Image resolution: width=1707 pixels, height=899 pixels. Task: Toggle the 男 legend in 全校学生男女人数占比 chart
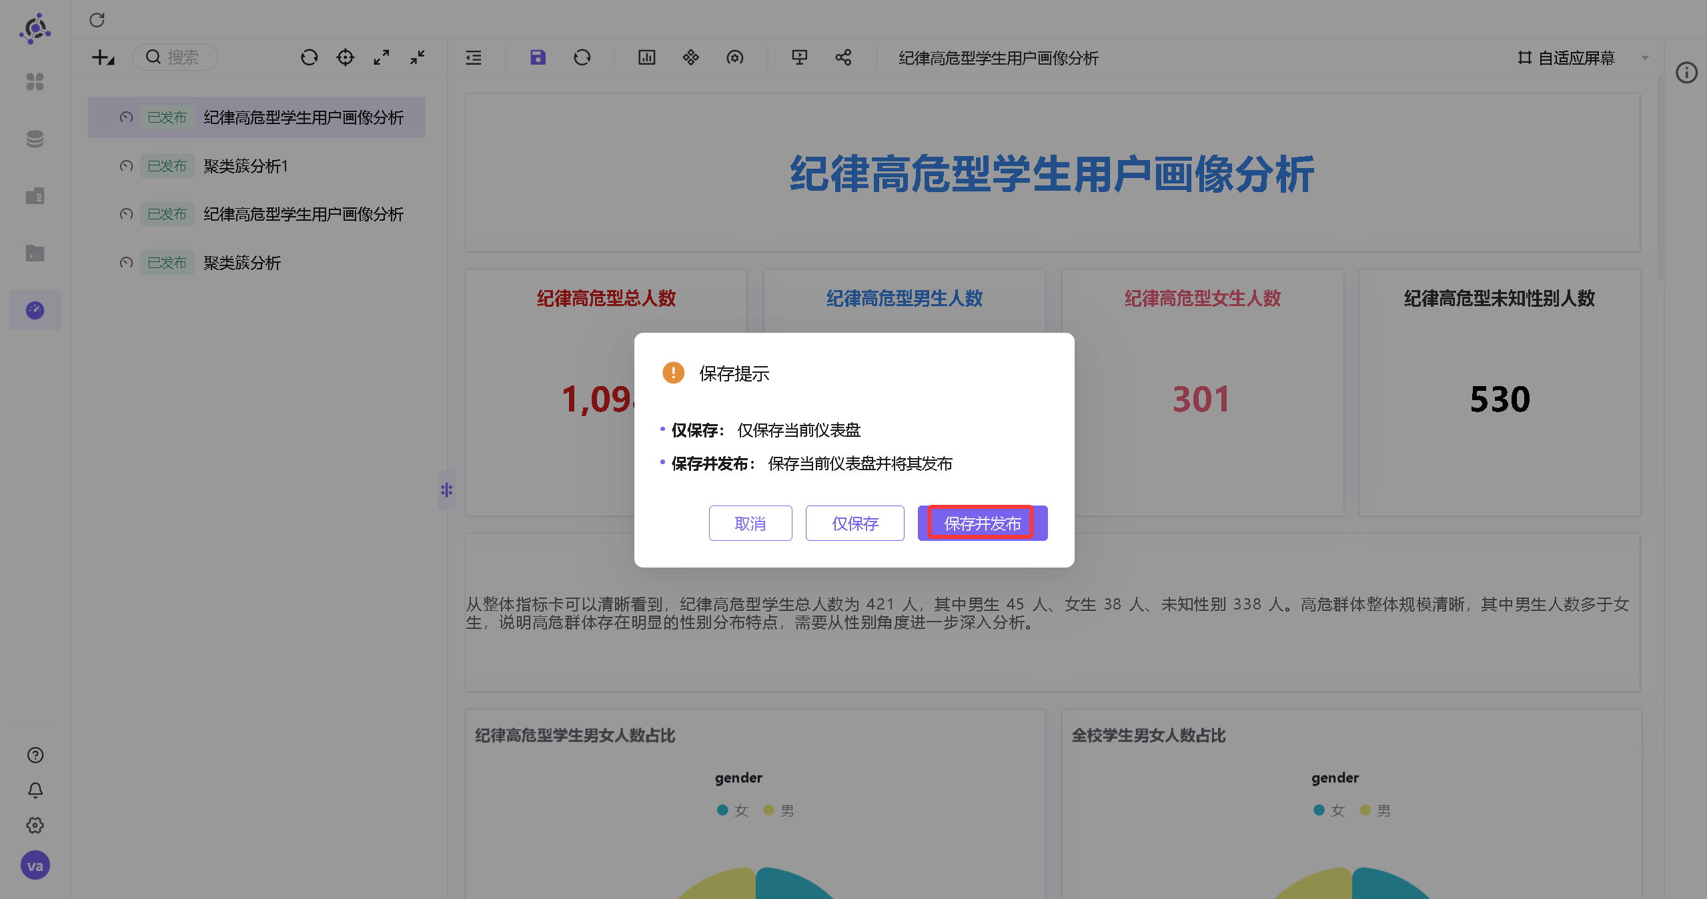[1375, 811]
